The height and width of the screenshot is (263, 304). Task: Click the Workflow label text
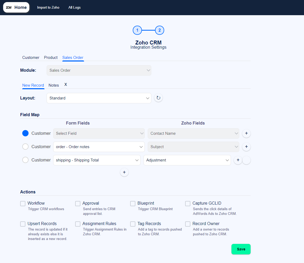[x=36, y=203]
